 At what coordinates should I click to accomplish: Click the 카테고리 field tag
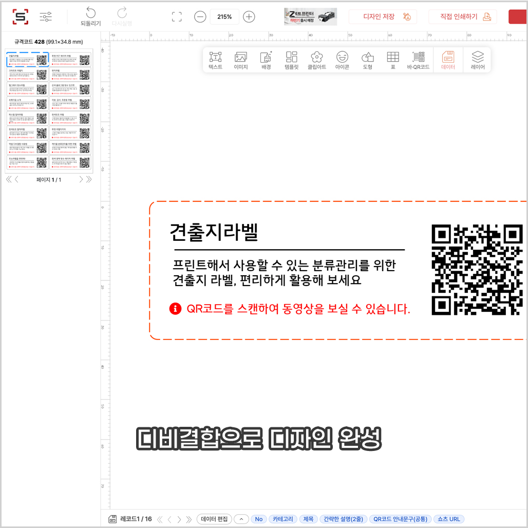click(283, 519)
